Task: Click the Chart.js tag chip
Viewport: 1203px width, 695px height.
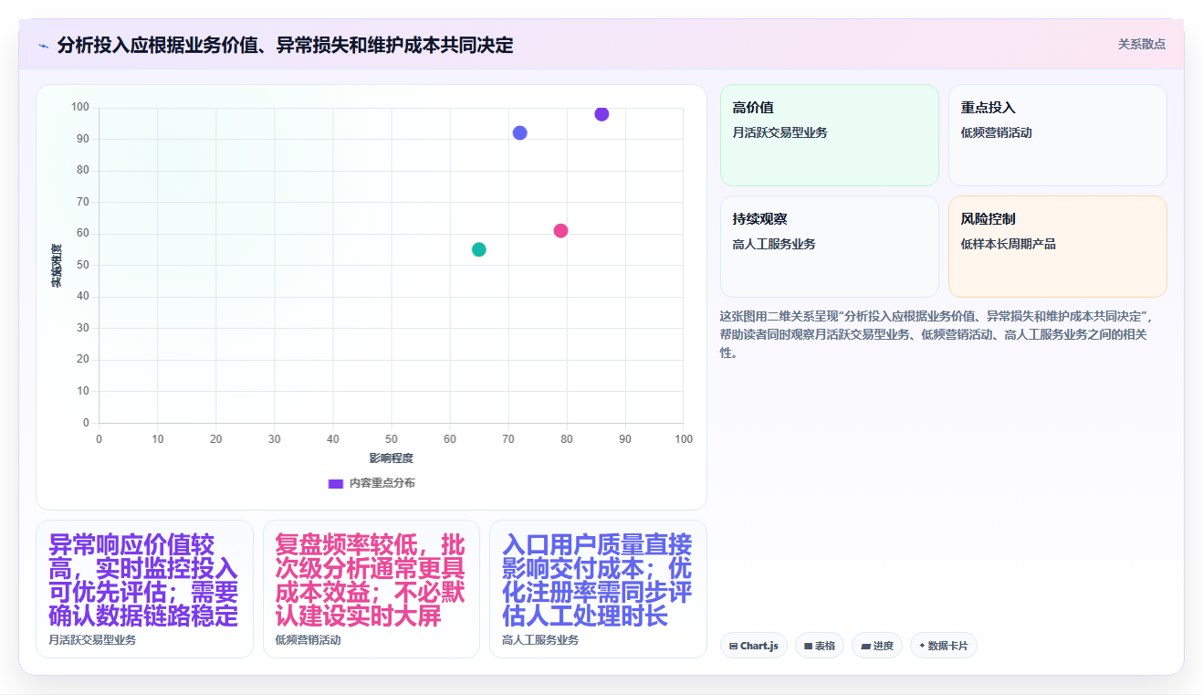Action: click(x=753, y=646)
